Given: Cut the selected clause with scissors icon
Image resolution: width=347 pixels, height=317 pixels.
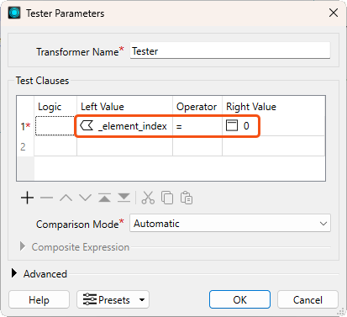Looking at the screenshot, I should click(148, 198).
